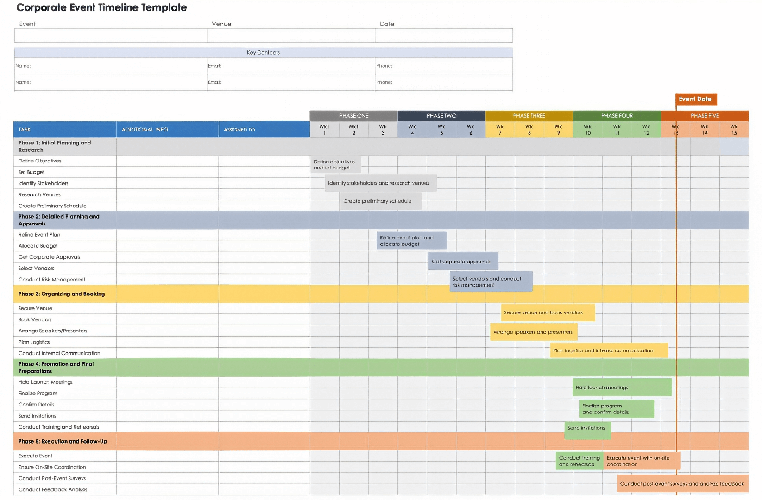Click the 'Create preliminary schedule' bar

pos(381,201)
